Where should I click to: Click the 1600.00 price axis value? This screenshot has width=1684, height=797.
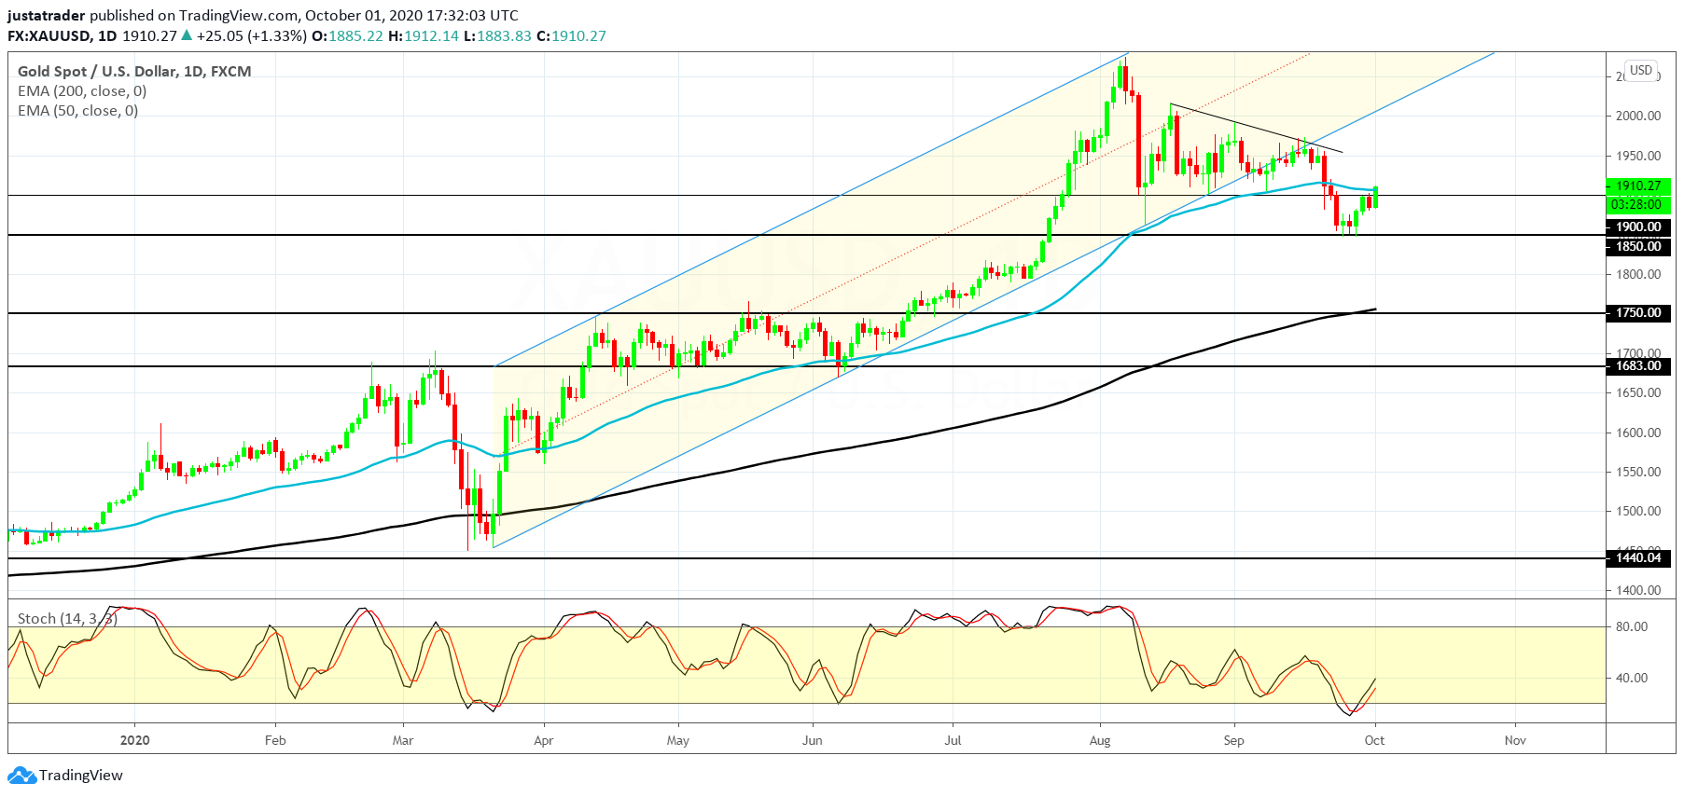coord(1638,433)
